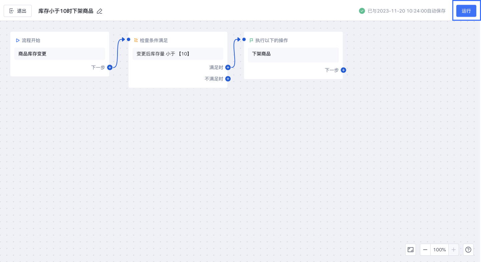Click the edit pencil icon beside workflow title

[x=99, y=11]
